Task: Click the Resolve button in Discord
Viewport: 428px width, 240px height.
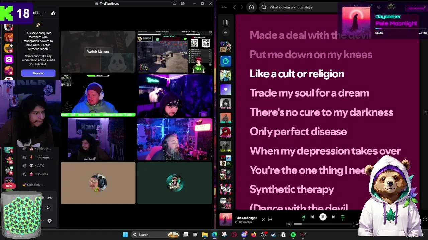Action: click(x=38, y=73)
